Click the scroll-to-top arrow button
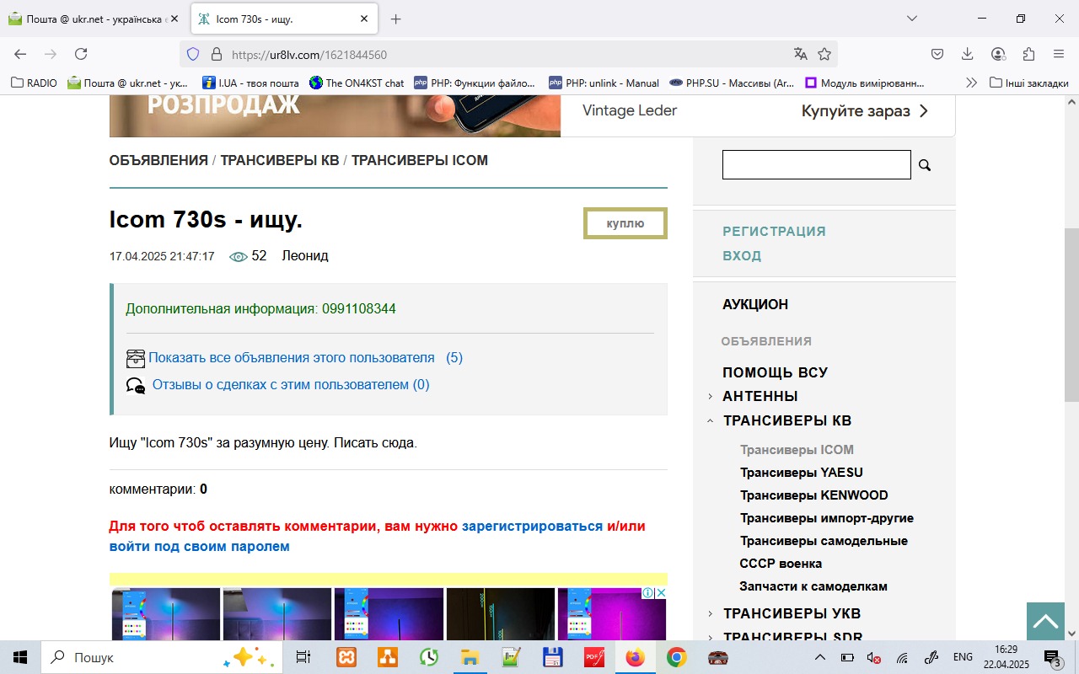 [x=1045, y=622]
